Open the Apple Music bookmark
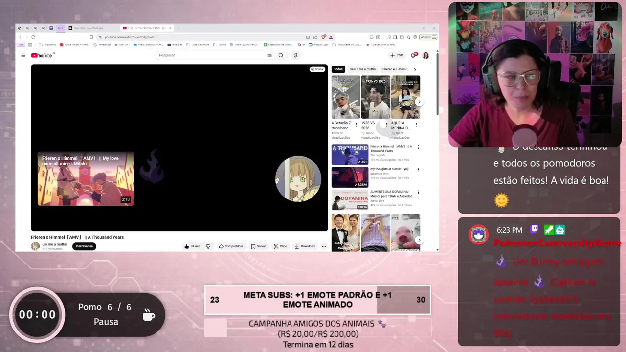This screenshot has width=626, height=352. (x=75, y=44)
